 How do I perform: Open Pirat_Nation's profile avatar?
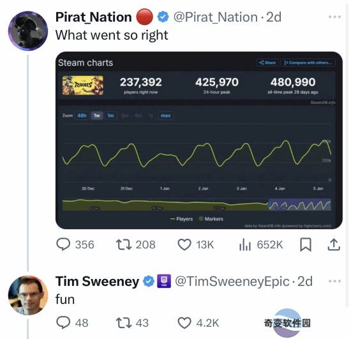point(28,31)
